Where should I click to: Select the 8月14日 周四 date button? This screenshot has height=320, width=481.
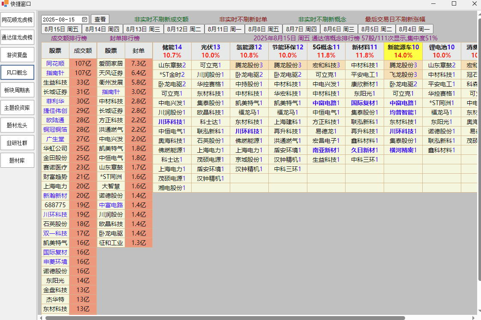click(x=102, y=29)
